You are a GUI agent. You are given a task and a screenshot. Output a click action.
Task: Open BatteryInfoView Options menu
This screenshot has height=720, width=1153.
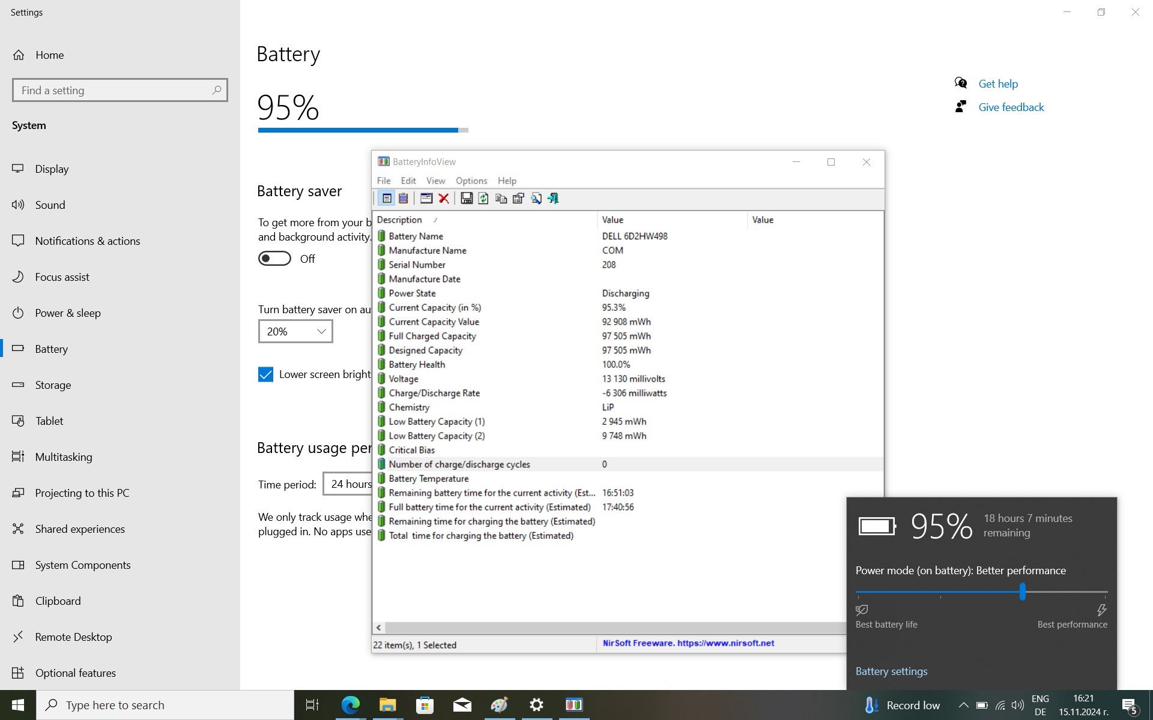[471, 181]
